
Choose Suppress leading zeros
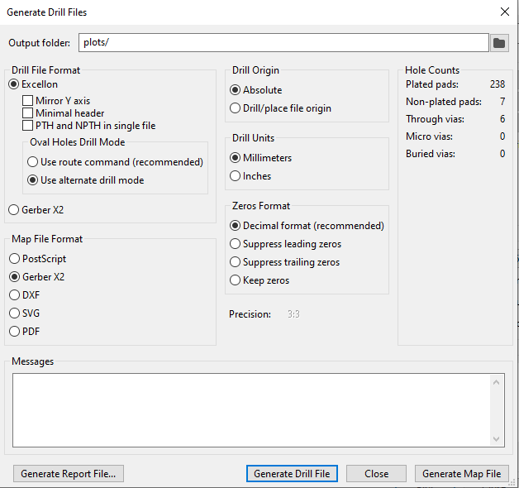(x=285, y=244)
